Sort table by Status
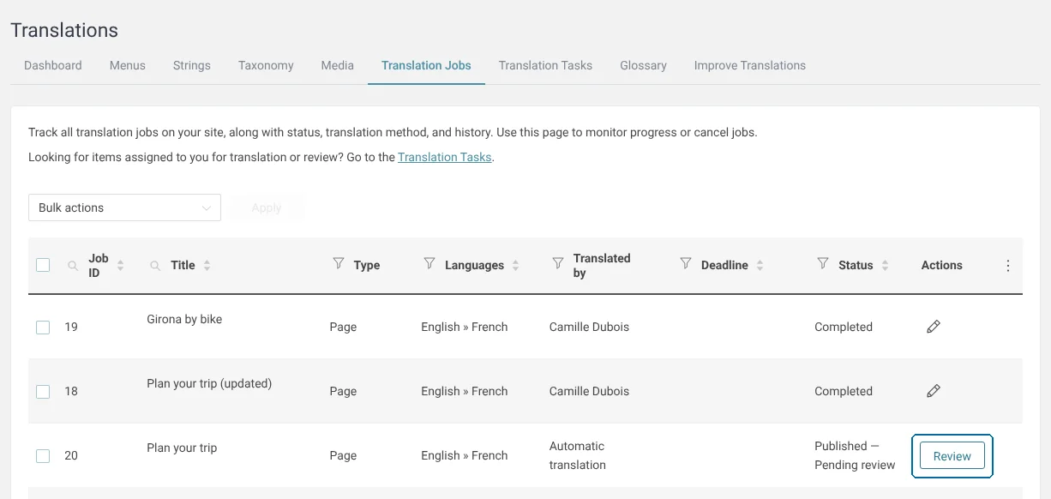The width and height of the screenshot is (1051, 499). pos(885,266)
